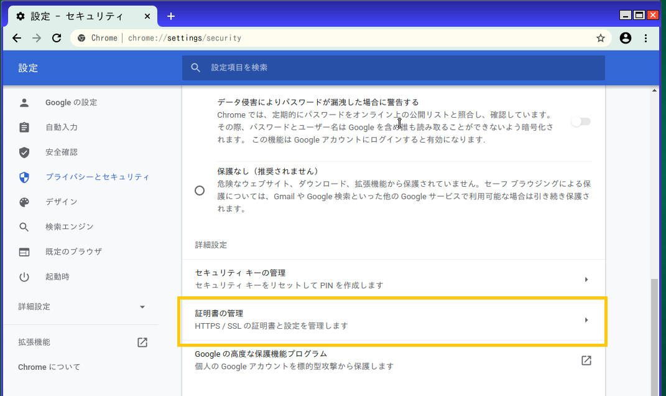Click the magnifier icon for 検索エンジン
666x396 pixels.
(24, 227)
